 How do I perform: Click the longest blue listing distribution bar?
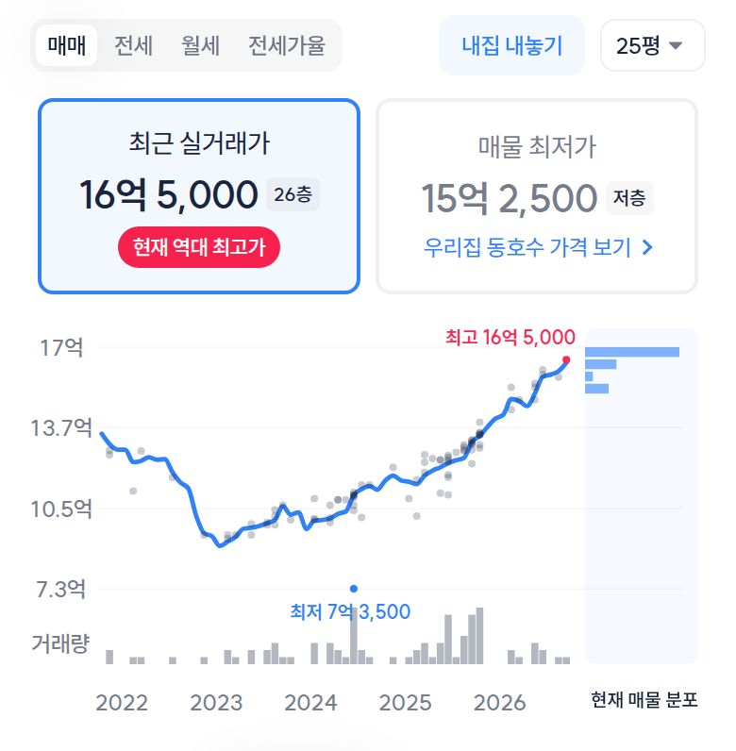point(632,352)
